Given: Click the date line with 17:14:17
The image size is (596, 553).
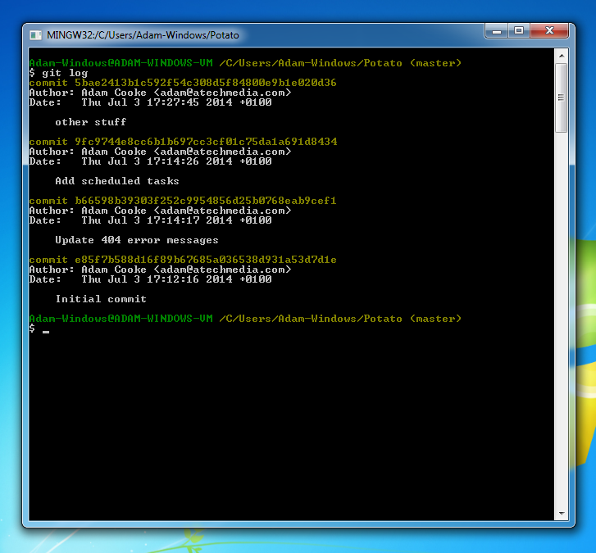Looking at the screenshot, I should [151, 220].
